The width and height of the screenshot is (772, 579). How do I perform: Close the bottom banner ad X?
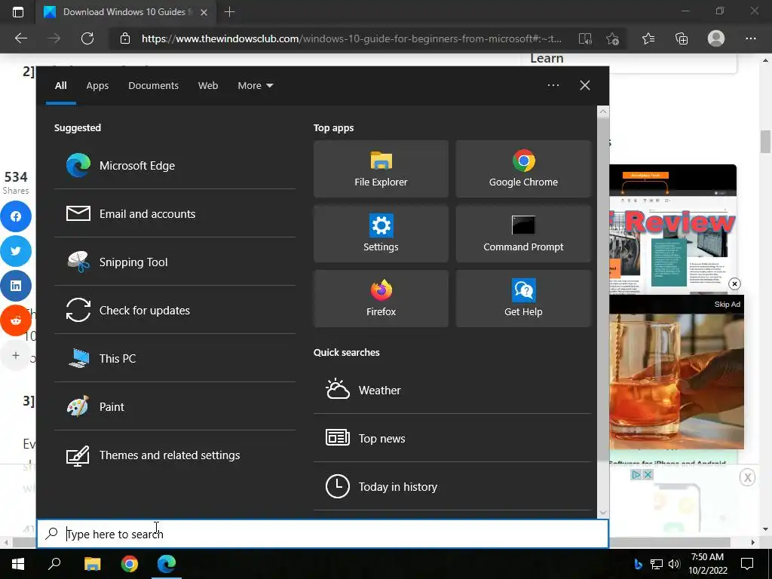747,477
